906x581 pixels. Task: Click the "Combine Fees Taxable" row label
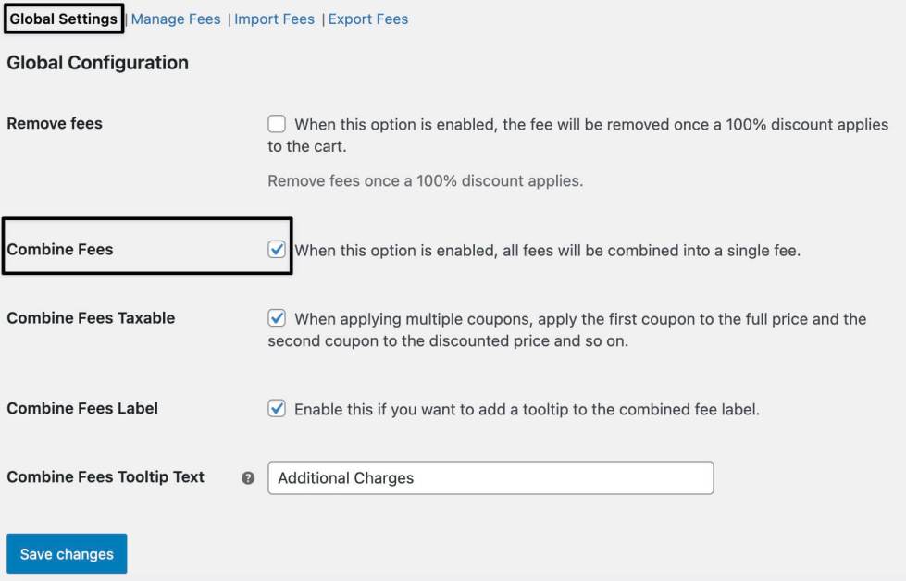[91, 317]
